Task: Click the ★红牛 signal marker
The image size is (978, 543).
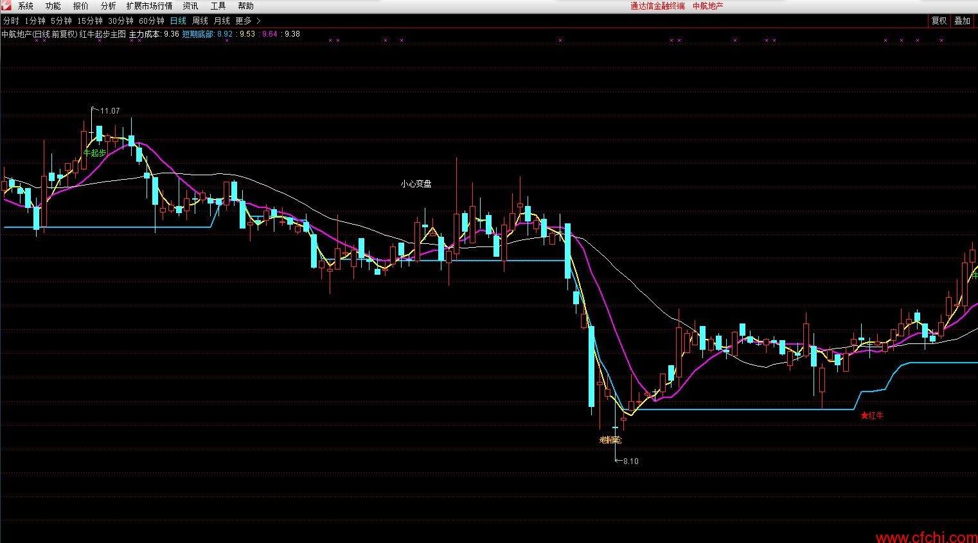Action: (872, 416)
